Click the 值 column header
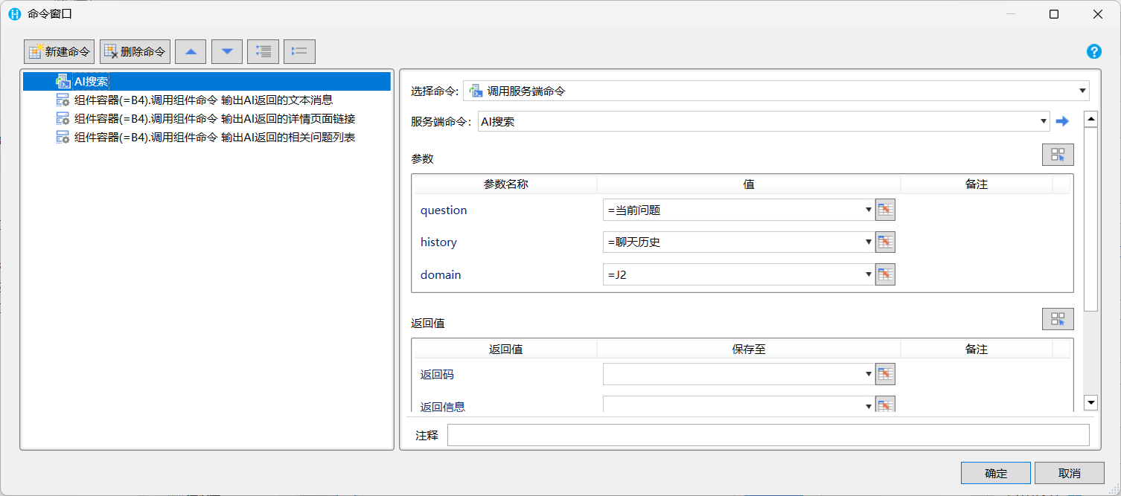 click(x=749, y=184)
